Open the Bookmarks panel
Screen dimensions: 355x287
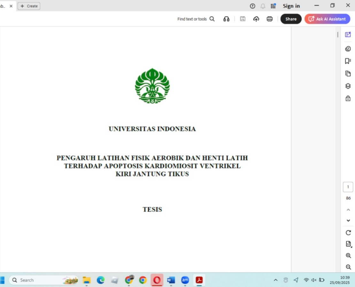348,61
